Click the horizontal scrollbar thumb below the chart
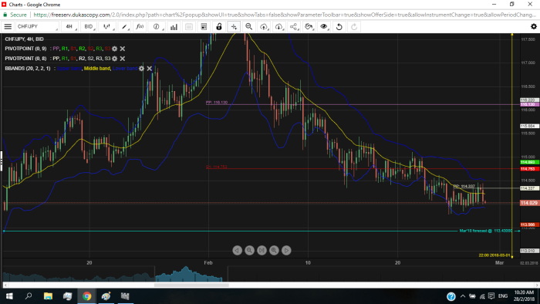The height and width of the screenshot is (304, 540). pyautogui.click(x=191, y=285)
